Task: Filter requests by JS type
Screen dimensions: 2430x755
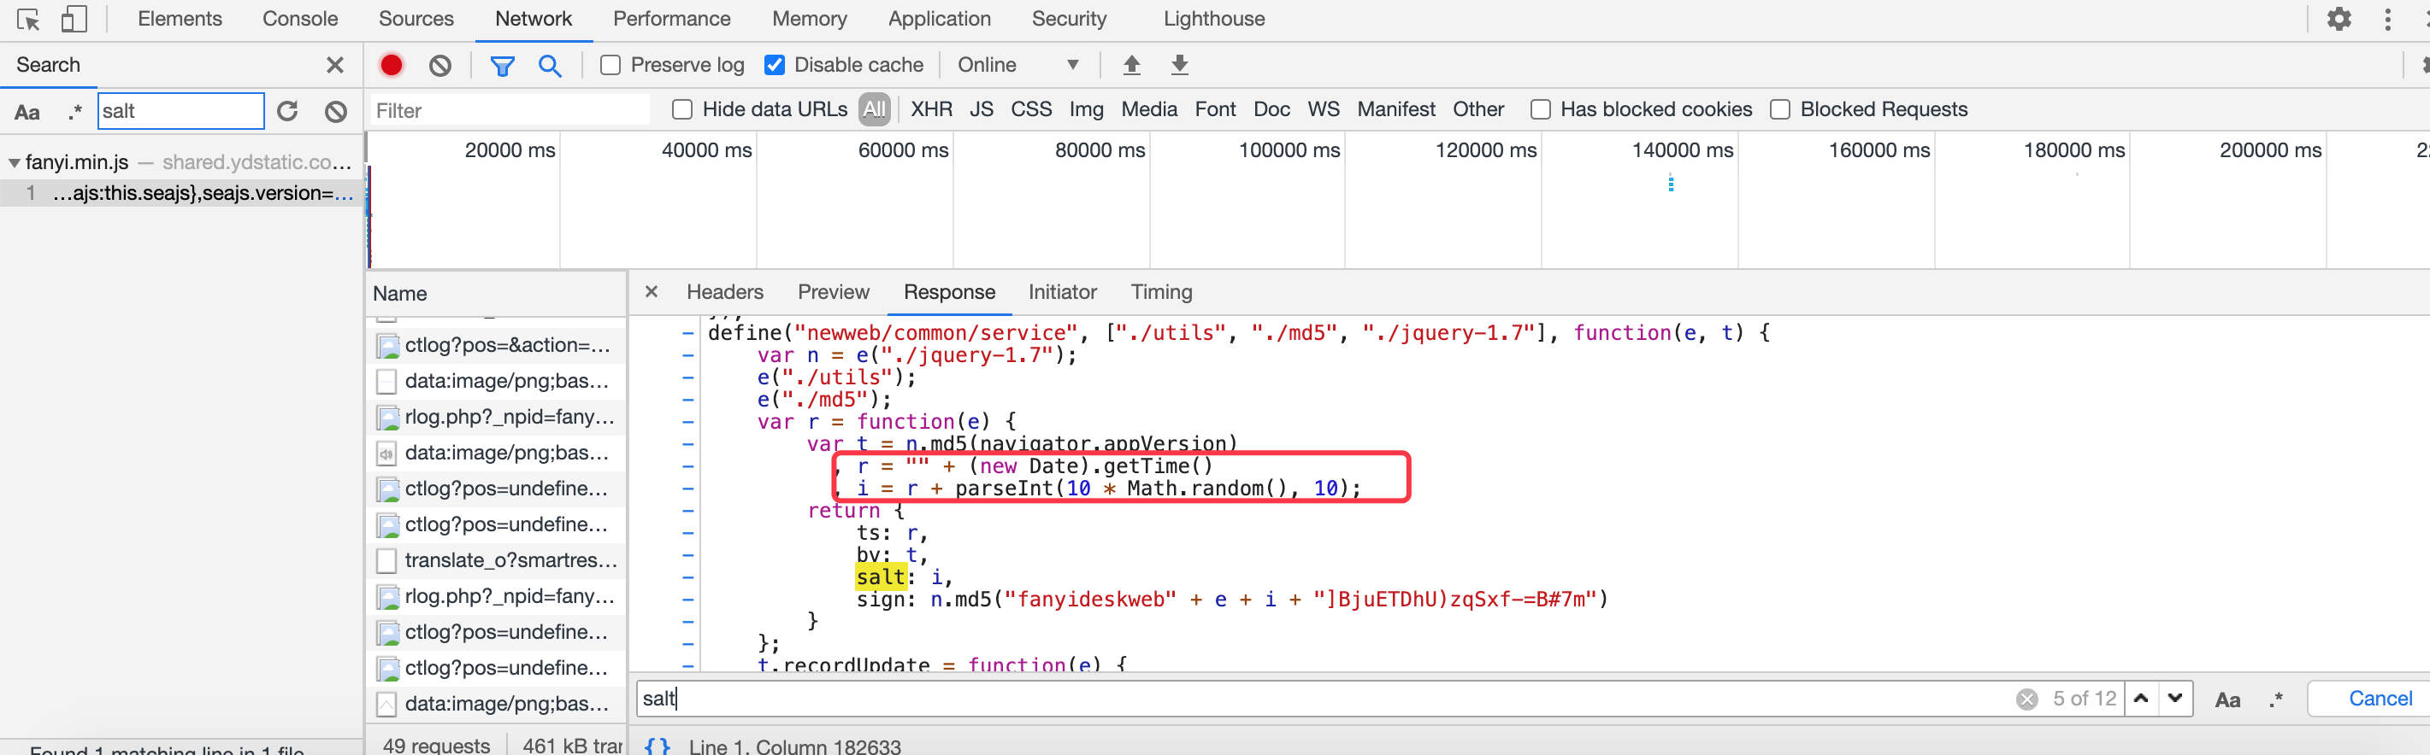Action: [981, 110]
